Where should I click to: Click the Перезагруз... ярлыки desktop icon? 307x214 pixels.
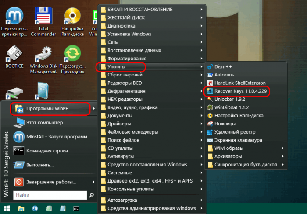point(14,22)
